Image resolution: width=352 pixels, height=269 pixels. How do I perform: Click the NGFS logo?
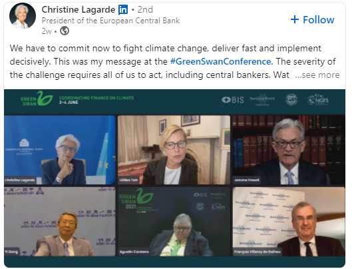point(318,100)
